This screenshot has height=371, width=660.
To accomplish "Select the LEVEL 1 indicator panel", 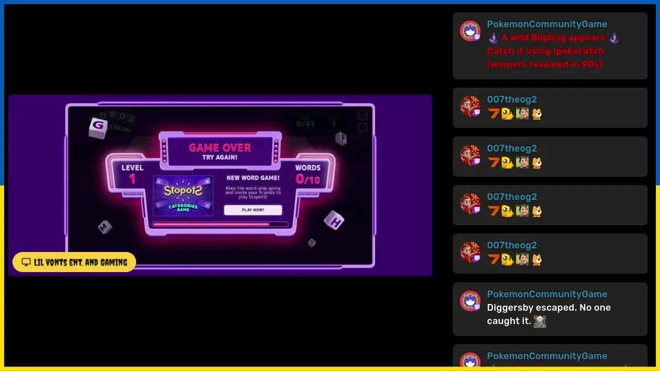I will (x=133, y=174).
